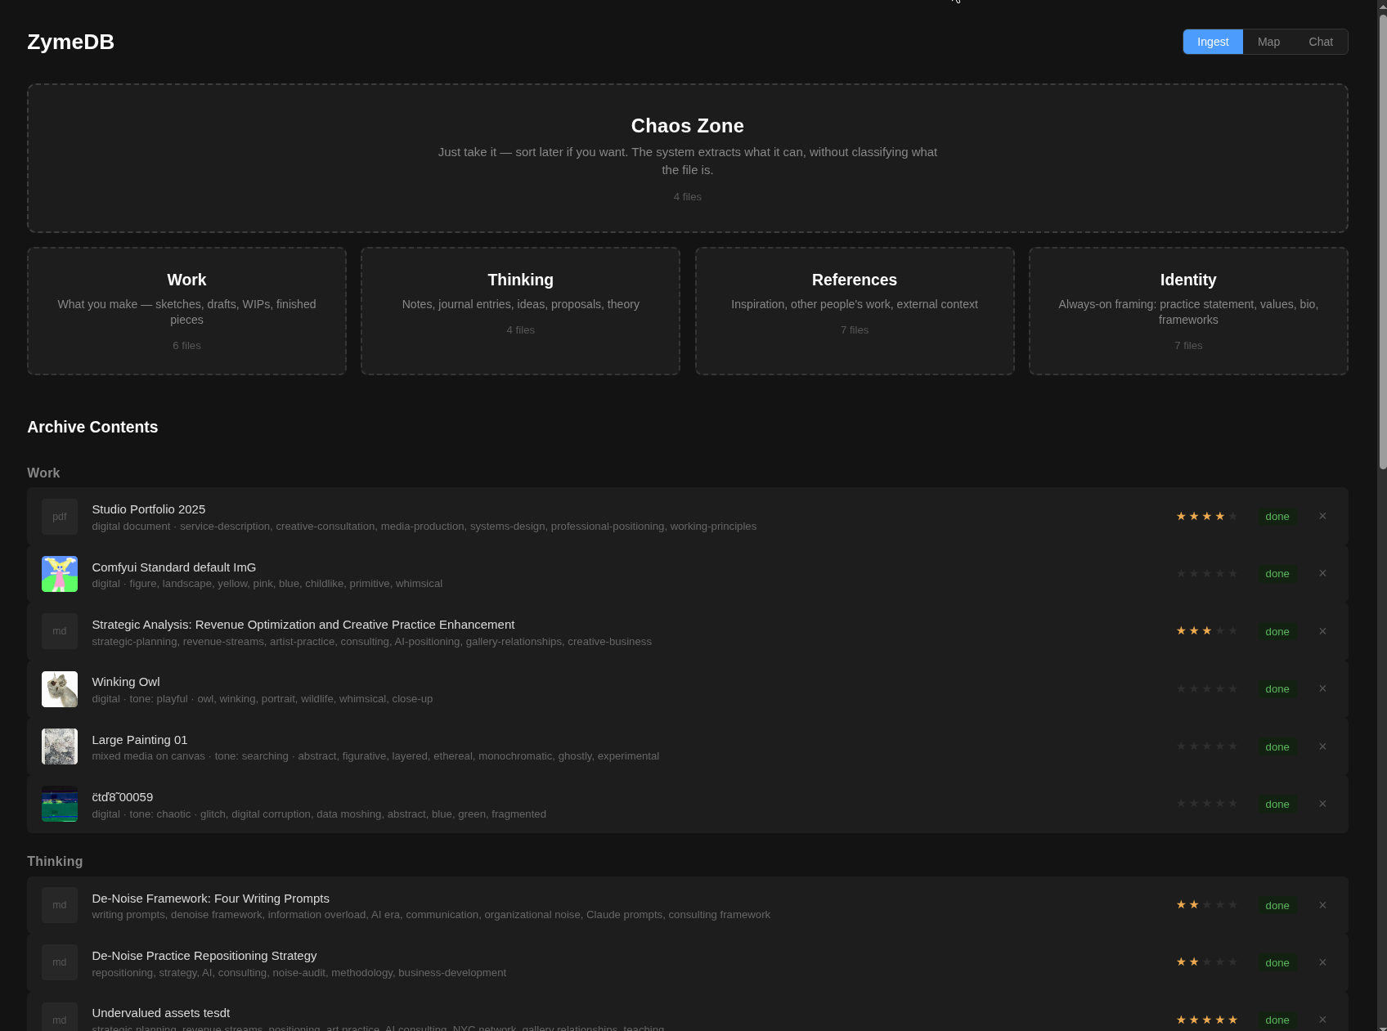Open the Winking Owl thumbnail
The width and height of the screenshot is (1387, 1031).
click(x=60, y=689)
